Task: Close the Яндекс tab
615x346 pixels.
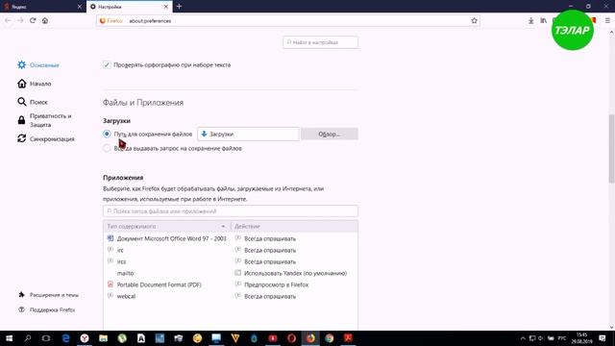Action: point(80,7)
